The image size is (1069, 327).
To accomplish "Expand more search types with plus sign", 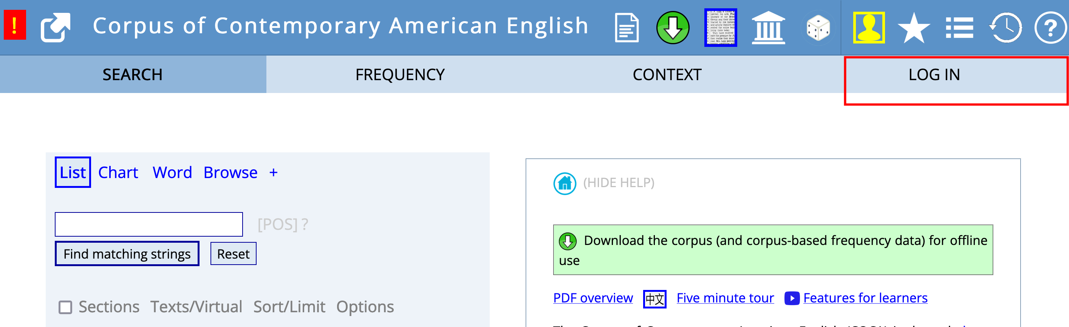I will click(273, 172).
